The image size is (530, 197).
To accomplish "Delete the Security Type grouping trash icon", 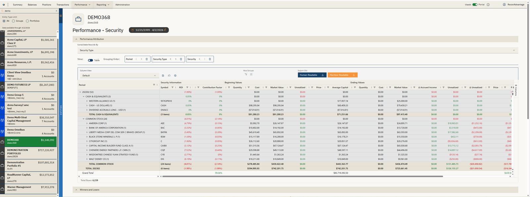I will click(x=181, y=59).
